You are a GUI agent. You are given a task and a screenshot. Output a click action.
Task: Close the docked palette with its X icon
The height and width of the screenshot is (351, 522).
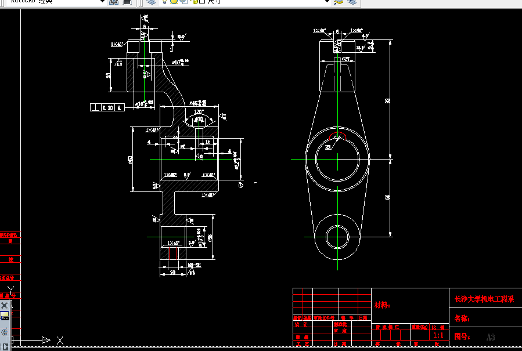[x=4, y=305]
